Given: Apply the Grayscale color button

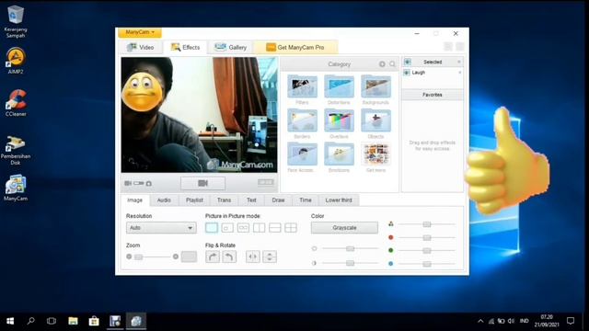Looking at the screenshot, I should click(344, 228).
